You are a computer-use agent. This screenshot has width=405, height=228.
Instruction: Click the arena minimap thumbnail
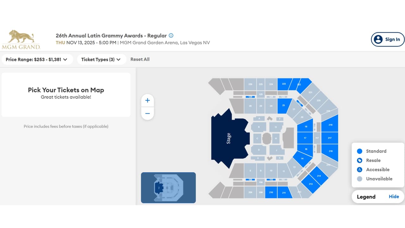(168, 187)
